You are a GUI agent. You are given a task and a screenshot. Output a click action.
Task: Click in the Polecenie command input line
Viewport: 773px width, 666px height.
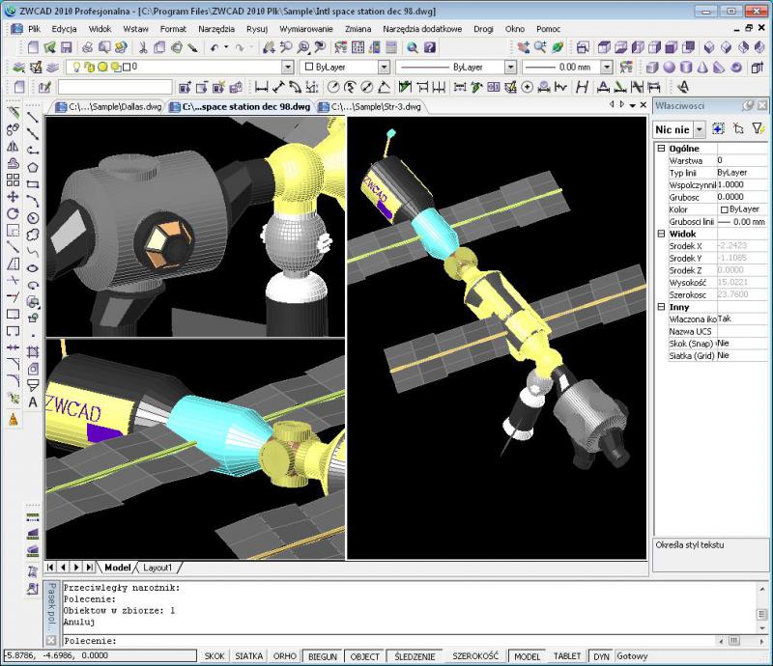(x=389, y=641)
